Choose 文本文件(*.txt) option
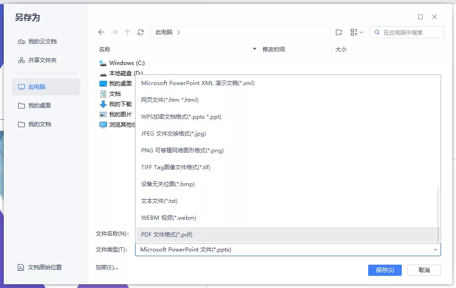The image size is (456, 288). coord(288,201)
